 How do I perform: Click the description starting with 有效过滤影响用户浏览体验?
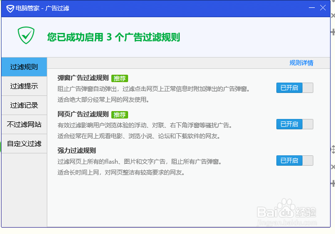pyautogui.click(x=145, y=125)
